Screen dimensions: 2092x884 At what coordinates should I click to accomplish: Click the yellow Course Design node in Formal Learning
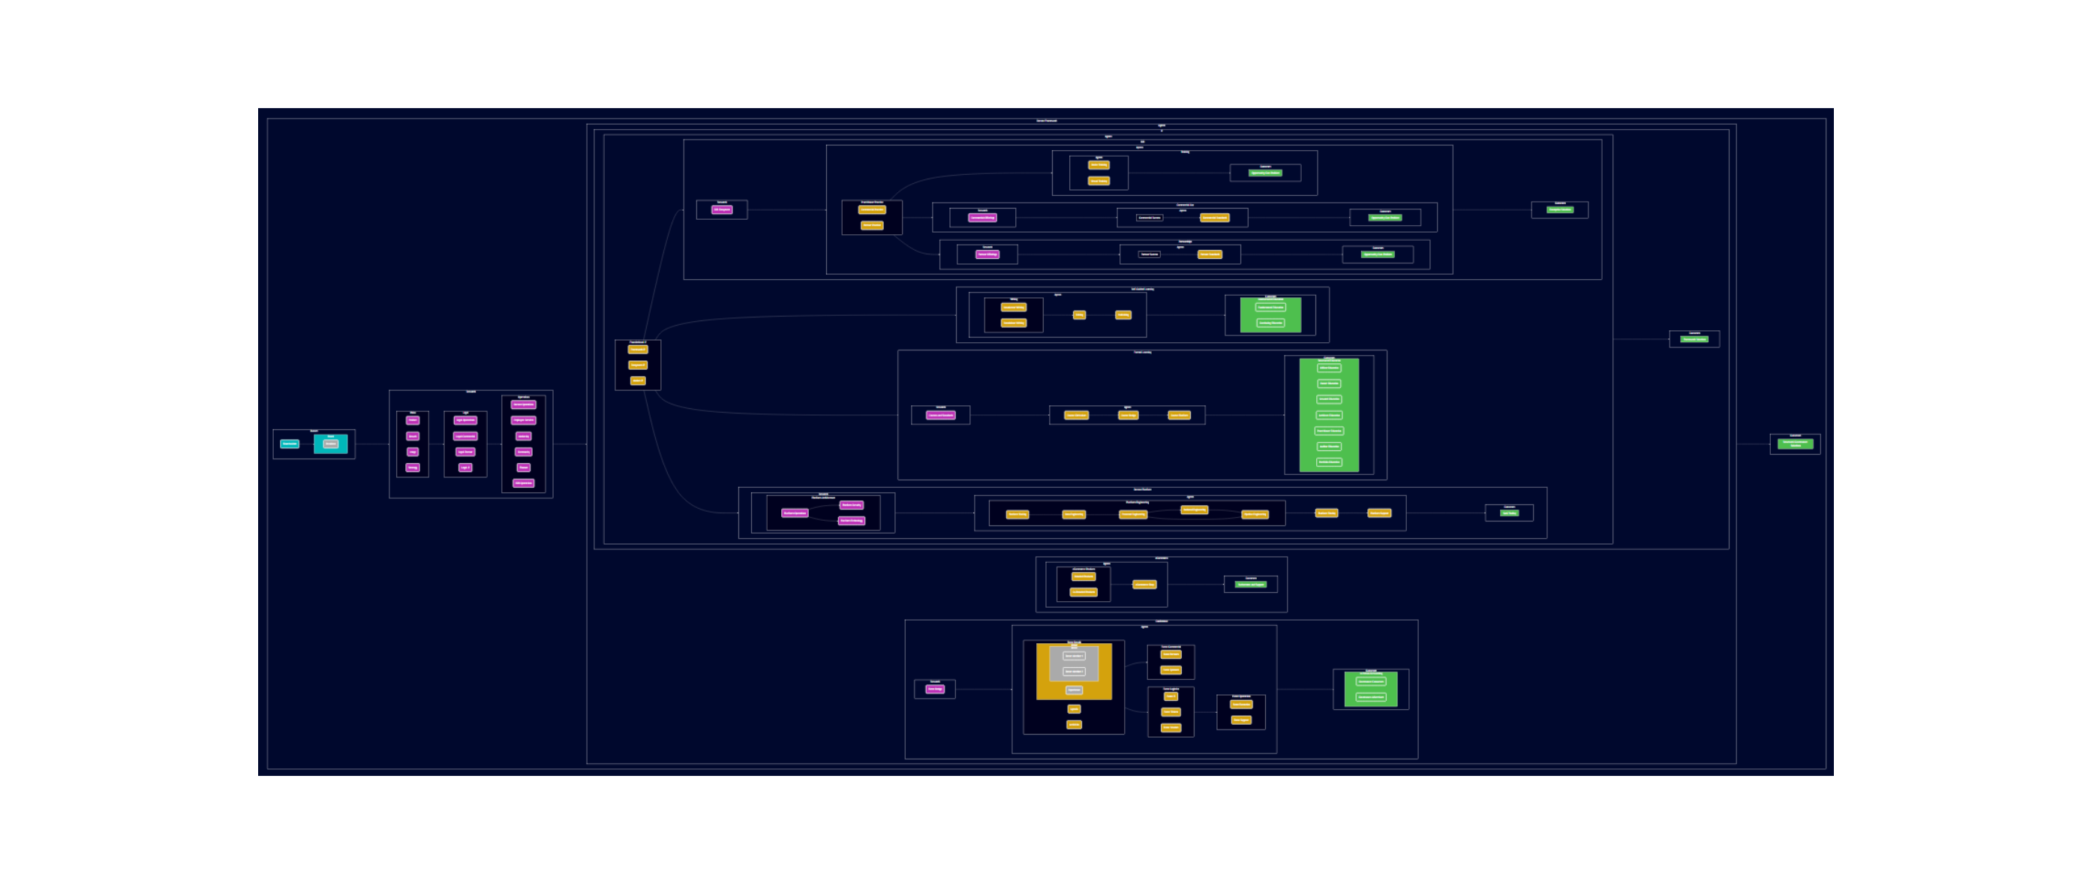[x=1129, y=416]
